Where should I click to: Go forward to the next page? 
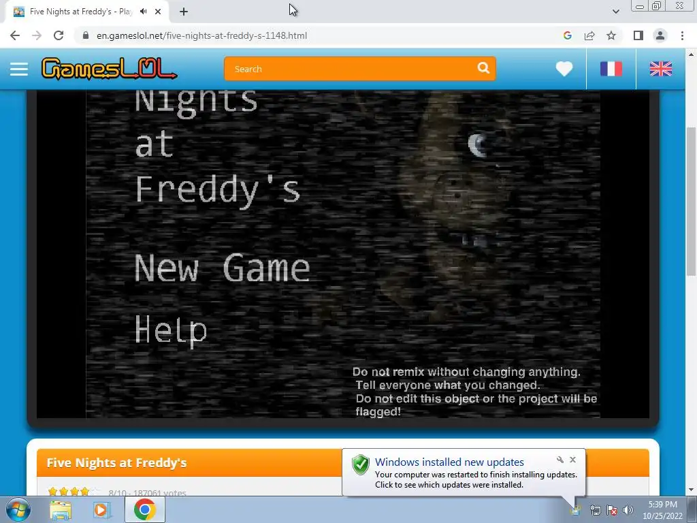(37, 35)
